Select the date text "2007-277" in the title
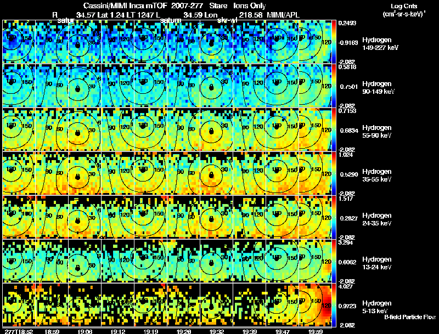 tap(187, 5)
